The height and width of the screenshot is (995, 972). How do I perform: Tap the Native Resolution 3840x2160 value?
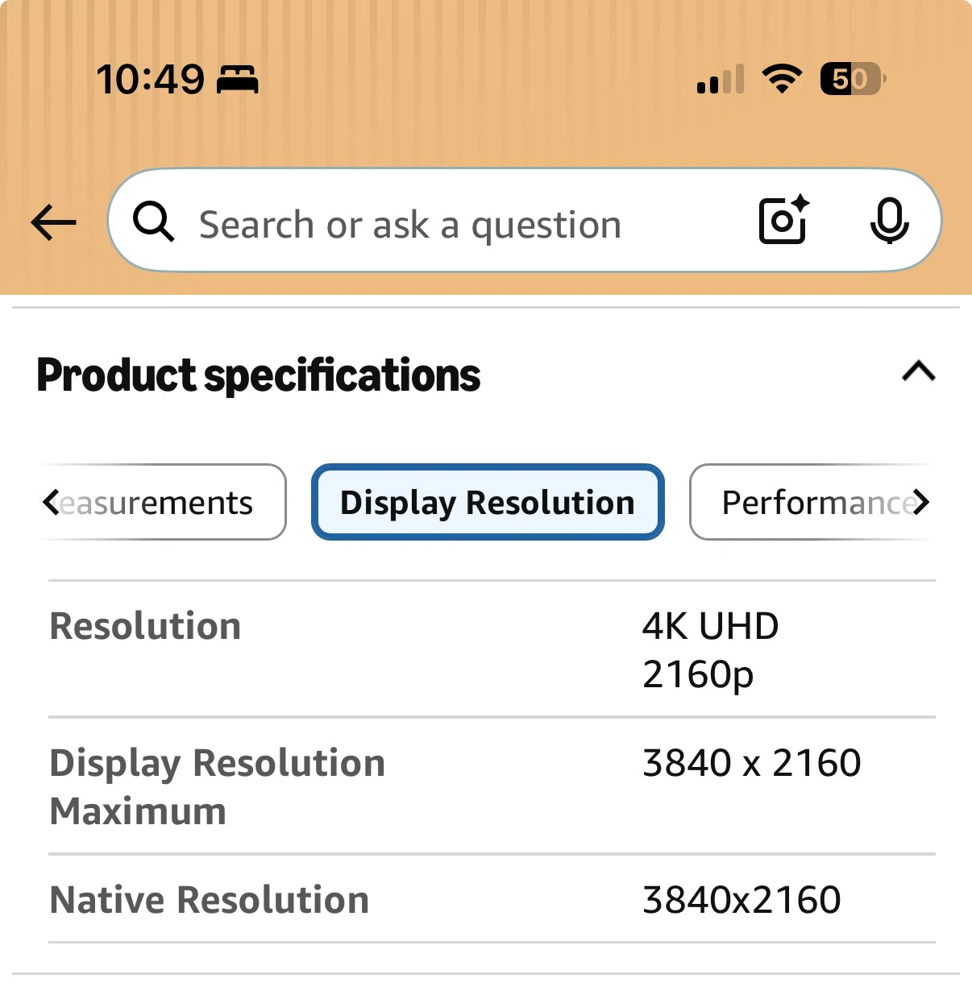pyautogui.click(x=741, y=900)
